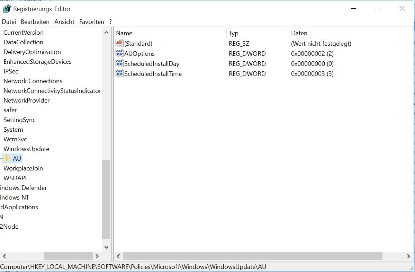The width and height of the screenshot is (415, 272).
Task: Select the WcmSvc key
Action: (15, 139)
